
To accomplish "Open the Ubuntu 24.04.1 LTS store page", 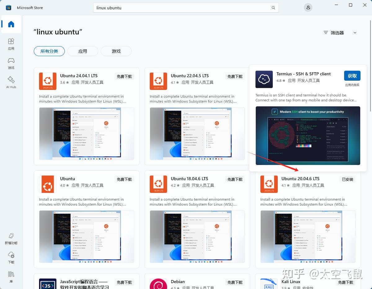I will pyautogui.click(x=78, y=75).
